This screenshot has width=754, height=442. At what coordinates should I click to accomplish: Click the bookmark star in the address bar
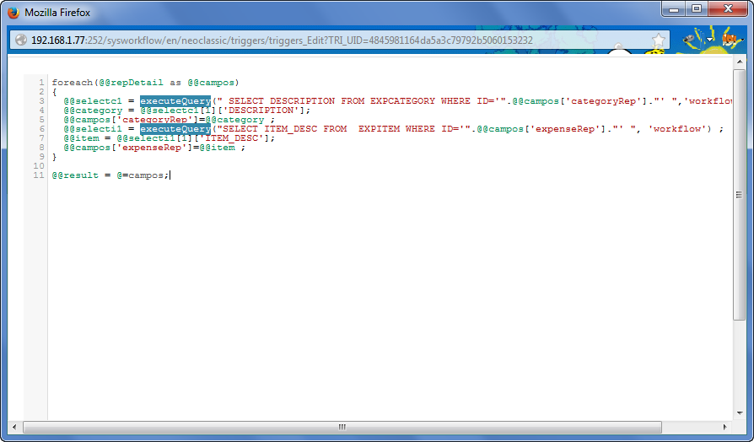pyautogui.click(x=659, y=40)
